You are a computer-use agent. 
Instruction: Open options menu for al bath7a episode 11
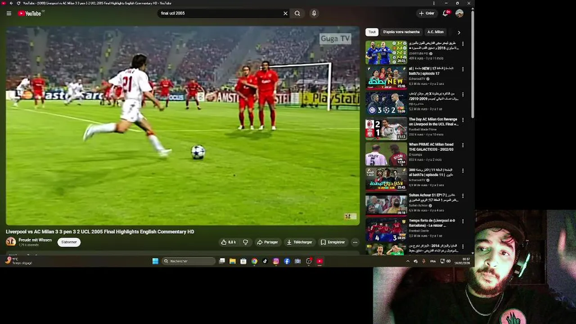point(463,171)
